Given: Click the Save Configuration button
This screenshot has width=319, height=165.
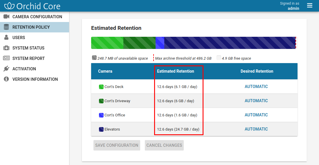Looking at the screenshot, I should coord(117,145).
